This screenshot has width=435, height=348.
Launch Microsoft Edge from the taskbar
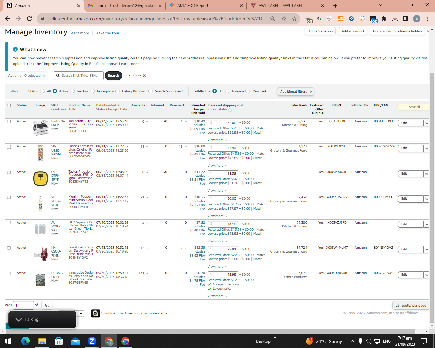click(25, 341)
